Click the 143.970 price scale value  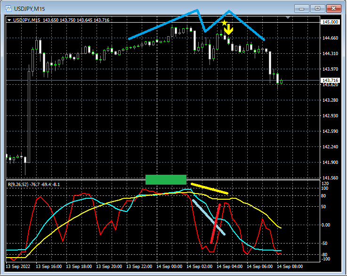[330, 69]
